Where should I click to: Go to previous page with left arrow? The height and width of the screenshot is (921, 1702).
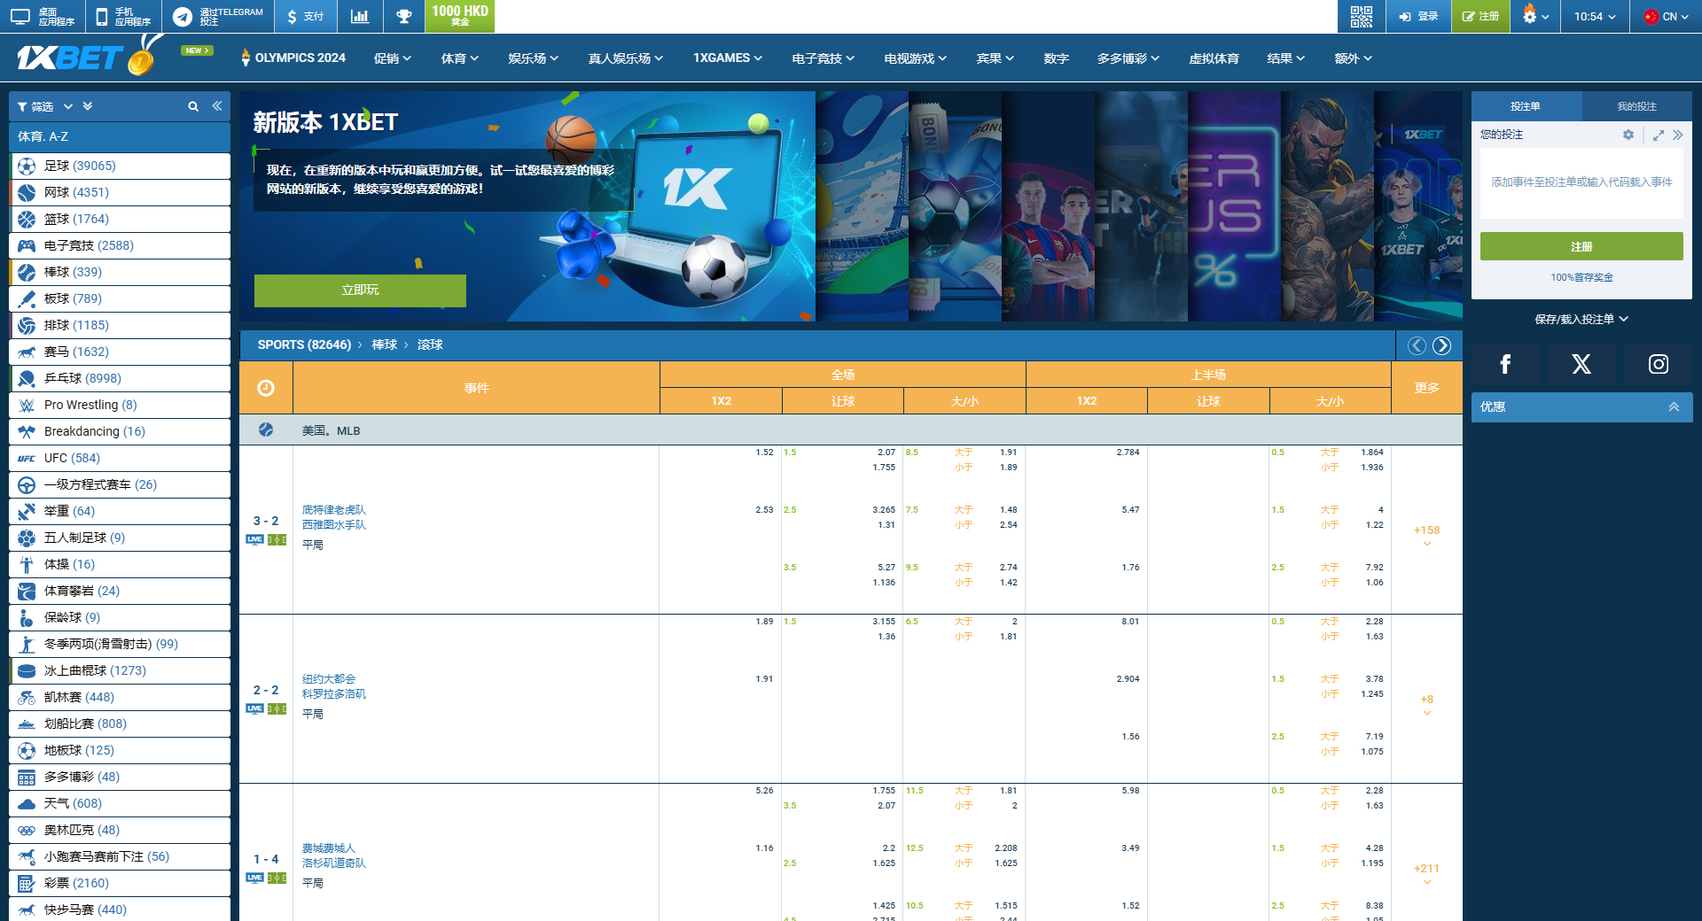pos(1417,345)
